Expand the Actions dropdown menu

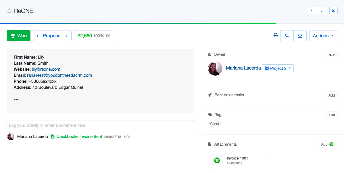click(323, 36)
